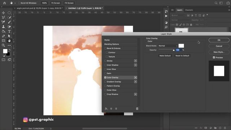The width and height of the screenshot is (231, 130).
Task: Select the Type tool
Action: 9,31
